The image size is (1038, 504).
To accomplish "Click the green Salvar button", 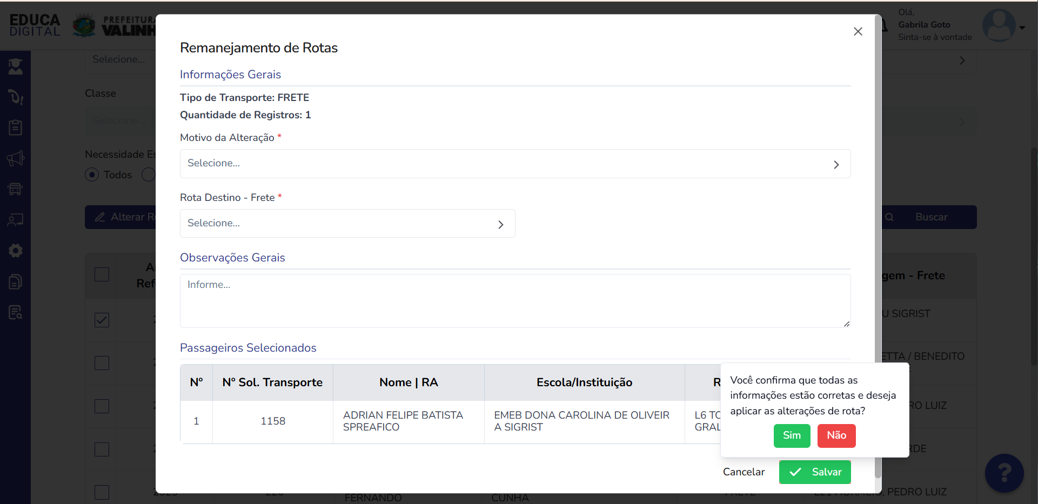I will click(x=815, y=472).
